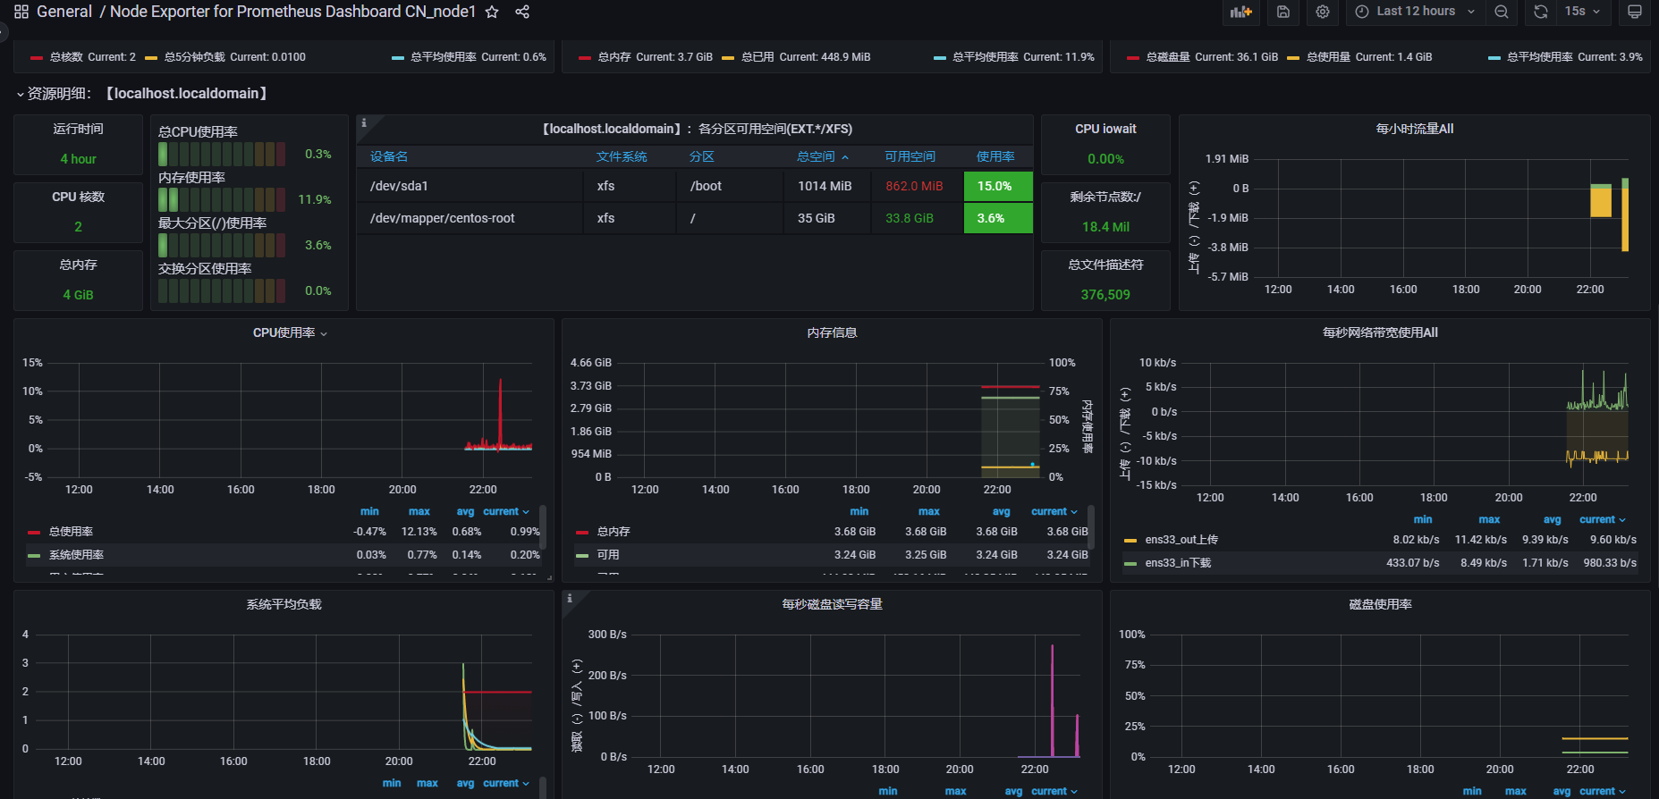Viewport: 1659px width, 799px height.
Task: Share the dashboard via share icon
Action: tap(522, 12)
